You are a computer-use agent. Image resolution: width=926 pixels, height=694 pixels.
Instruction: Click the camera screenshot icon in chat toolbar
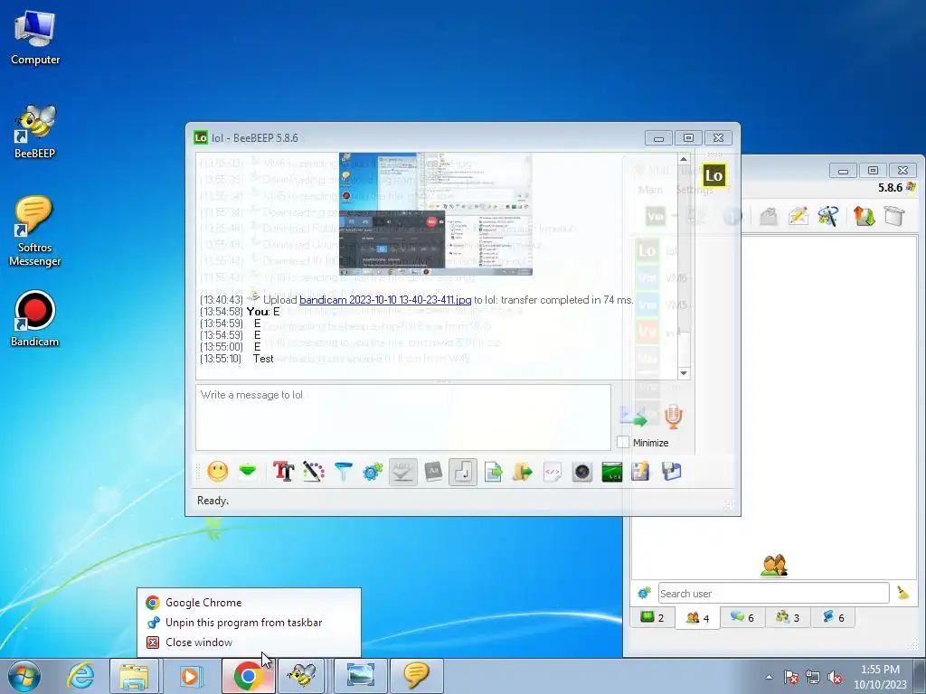(582, 472)
